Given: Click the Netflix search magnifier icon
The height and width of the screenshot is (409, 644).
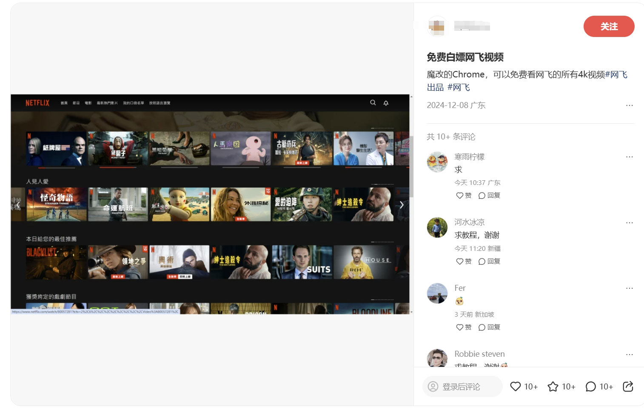Looking at the screenshot, I should (x=373, y=102).
